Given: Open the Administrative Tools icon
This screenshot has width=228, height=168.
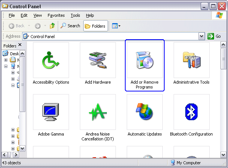Looking at the screenshot, I should point(192,60).
